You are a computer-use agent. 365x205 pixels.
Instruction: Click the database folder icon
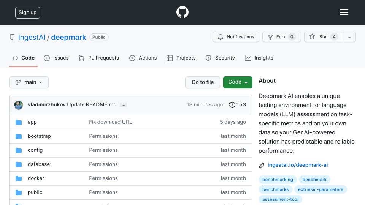tap(19, 164)
